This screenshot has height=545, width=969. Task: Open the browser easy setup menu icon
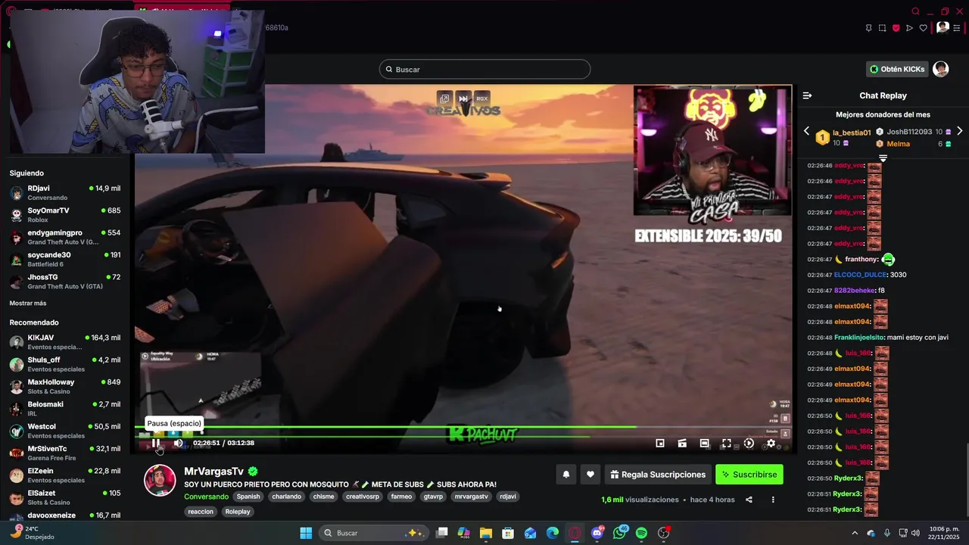tap(957, 28)
